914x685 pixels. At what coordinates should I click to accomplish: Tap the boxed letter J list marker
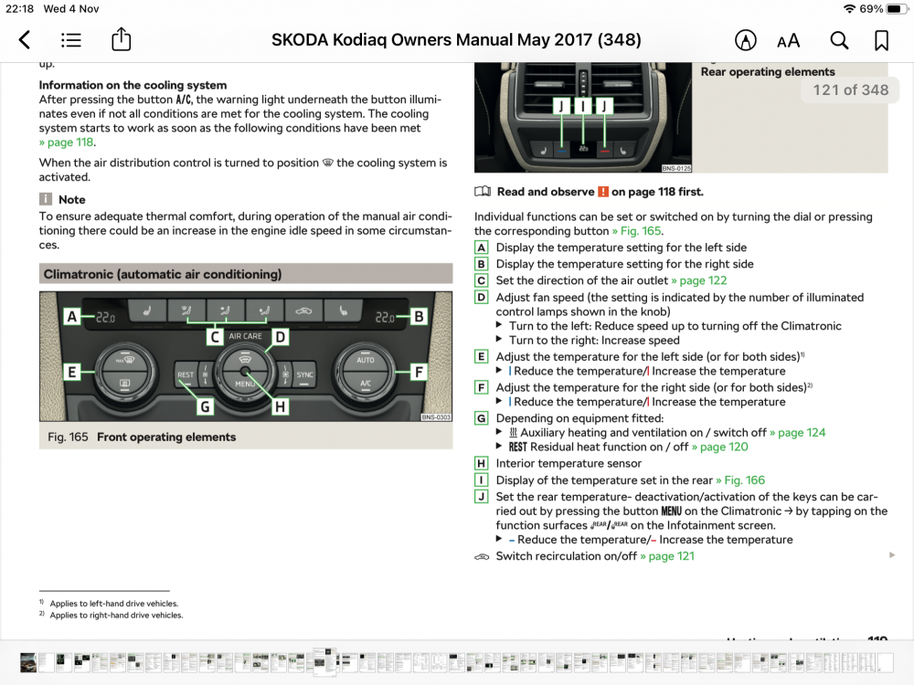click(482, 497)
